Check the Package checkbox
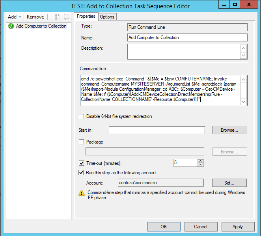The image size is (261, 237). 82,142
